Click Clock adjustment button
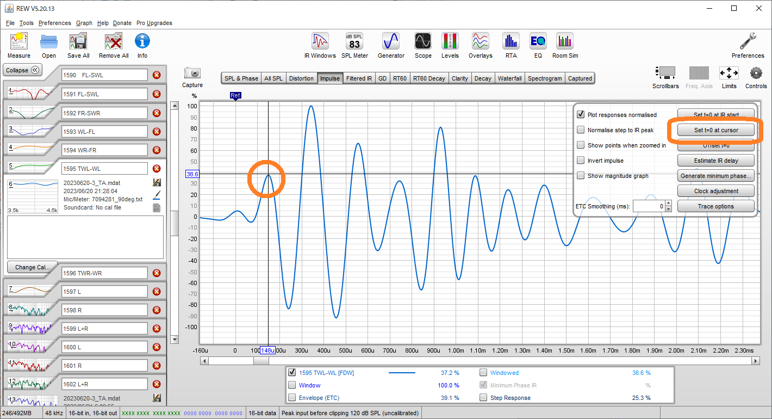This screenshot has width=772, height=419. pyautogui.click(x=716, y=191)
